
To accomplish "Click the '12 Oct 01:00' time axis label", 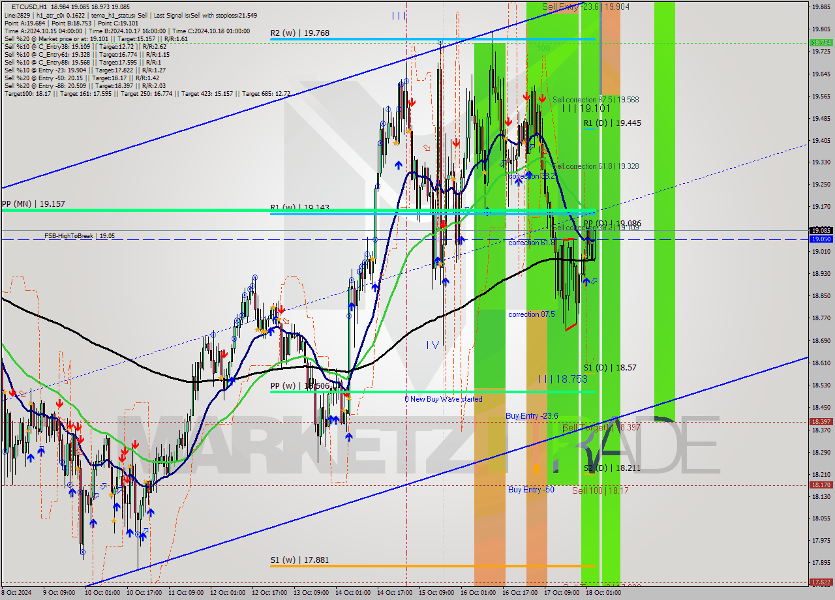I will pos(228,593).
